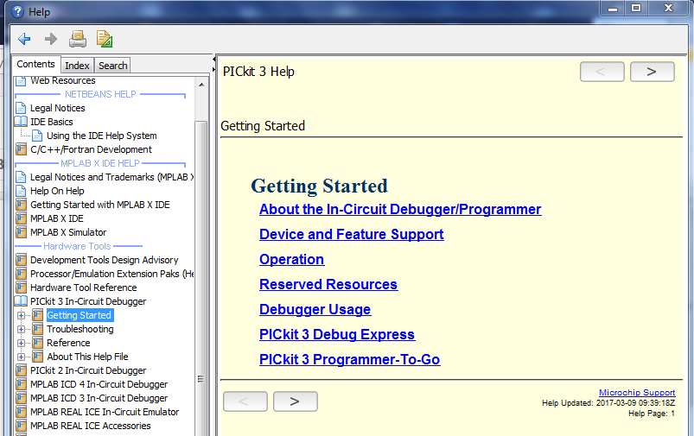694x436 pixels.
Task: Click the Reference book icon
Action: click(x=38, y=343)
